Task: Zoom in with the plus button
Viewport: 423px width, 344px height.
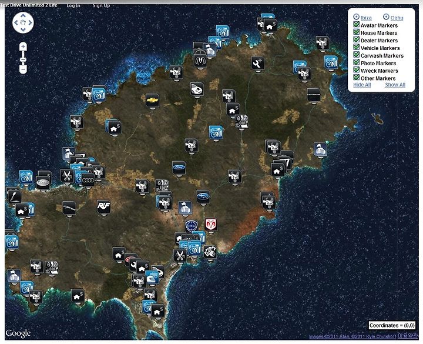Action: (23, 46)
